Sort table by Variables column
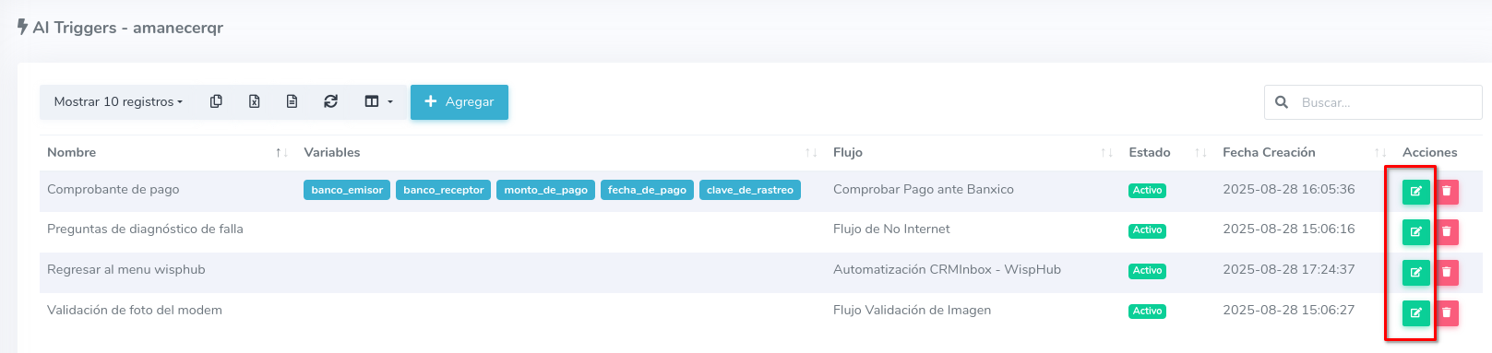Viewport: 1492px width, 353px height. click(x=561, y=152)
